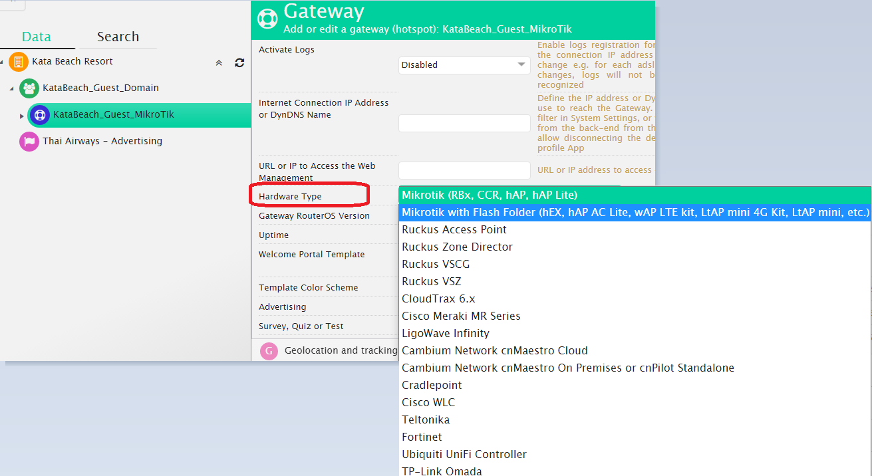This screenshot has height=476, width=872.
Task: Click the double chevron collapse-all icon
Action: pos(219,62)
